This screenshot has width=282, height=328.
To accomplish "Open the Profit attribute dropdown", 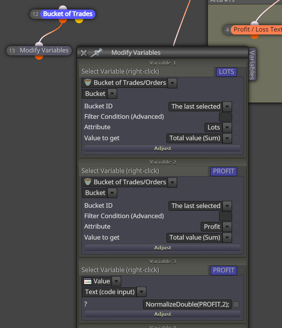I will [x=227, y=227].
